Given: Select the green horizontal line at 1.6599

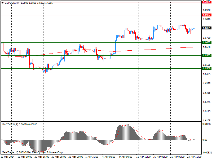Looking at the screenshot, I should 101,55.
